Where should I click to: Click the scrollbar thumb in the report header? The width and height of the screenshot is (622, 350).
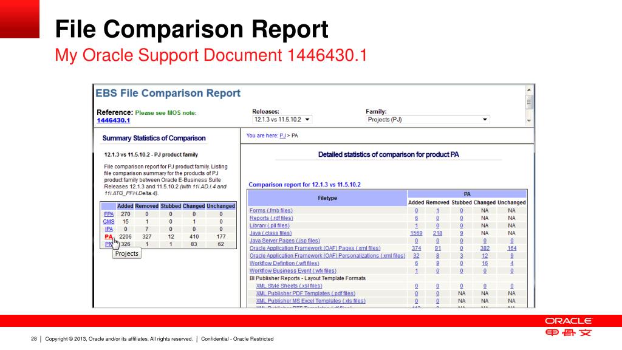click(529, 102)
